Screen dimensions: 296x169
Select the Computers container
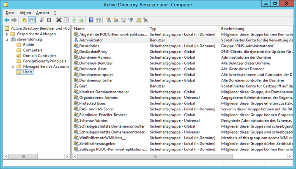[x=33, y=50]
